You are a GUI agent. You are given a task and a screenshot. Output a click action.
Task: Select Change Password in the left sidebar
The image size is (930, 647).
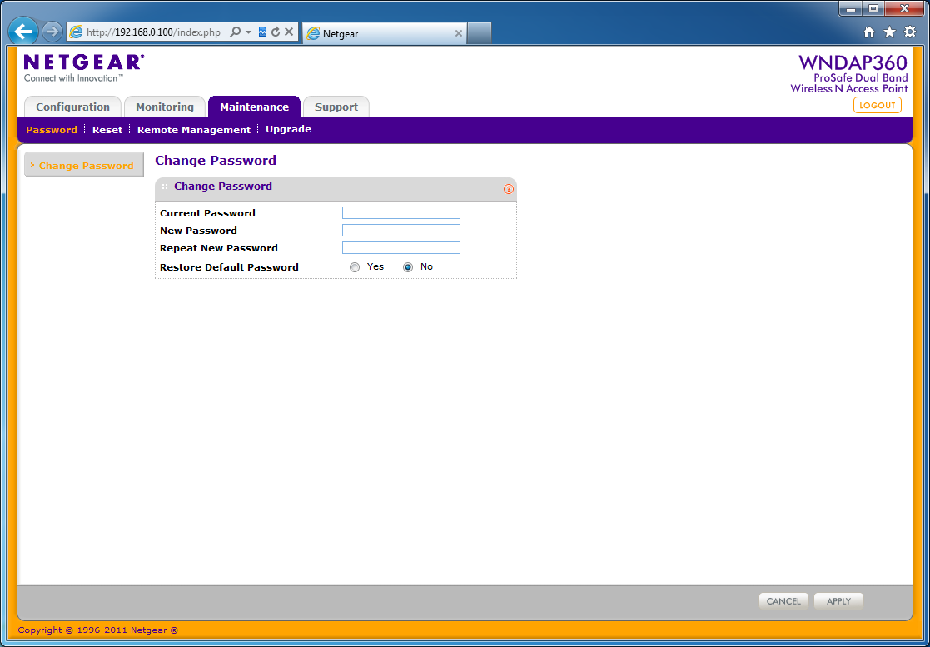pos(83,165)
